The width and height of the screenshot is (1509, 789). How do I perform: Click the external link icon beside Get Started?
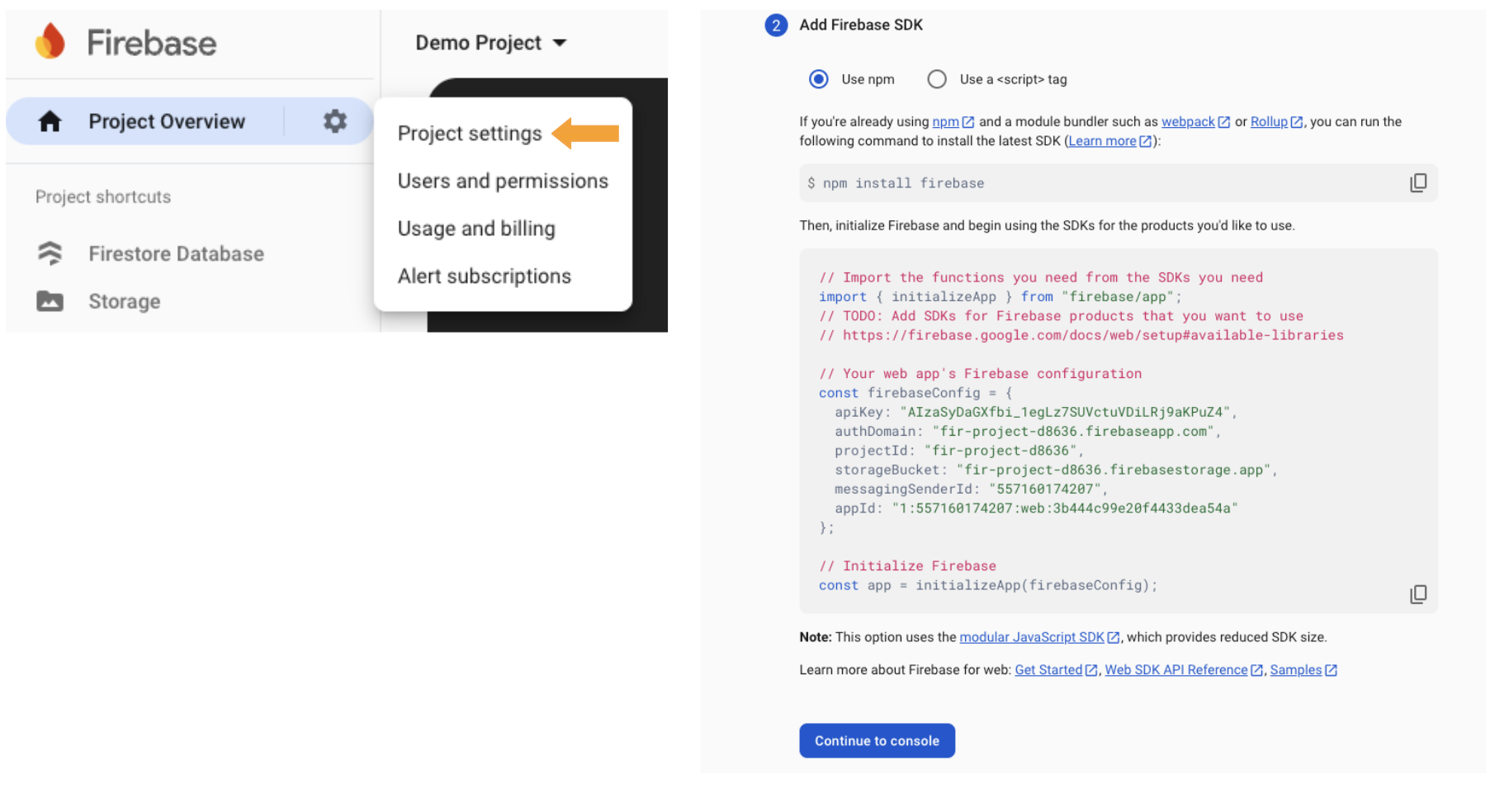[1091, 670]
